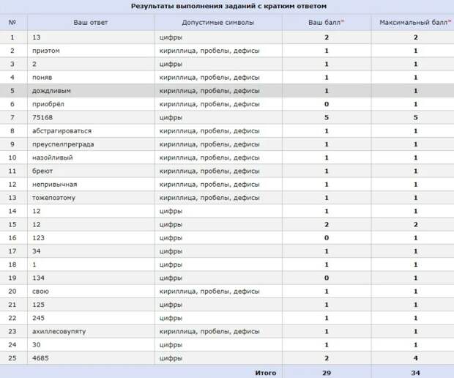Select the table title 'Результаты выполнения заданий с кратким ответом'

coord(228,6)
